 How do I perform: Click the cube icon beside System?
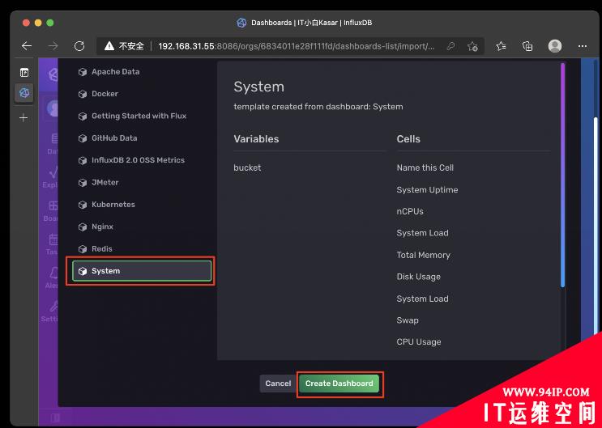(x=83, y=271)
